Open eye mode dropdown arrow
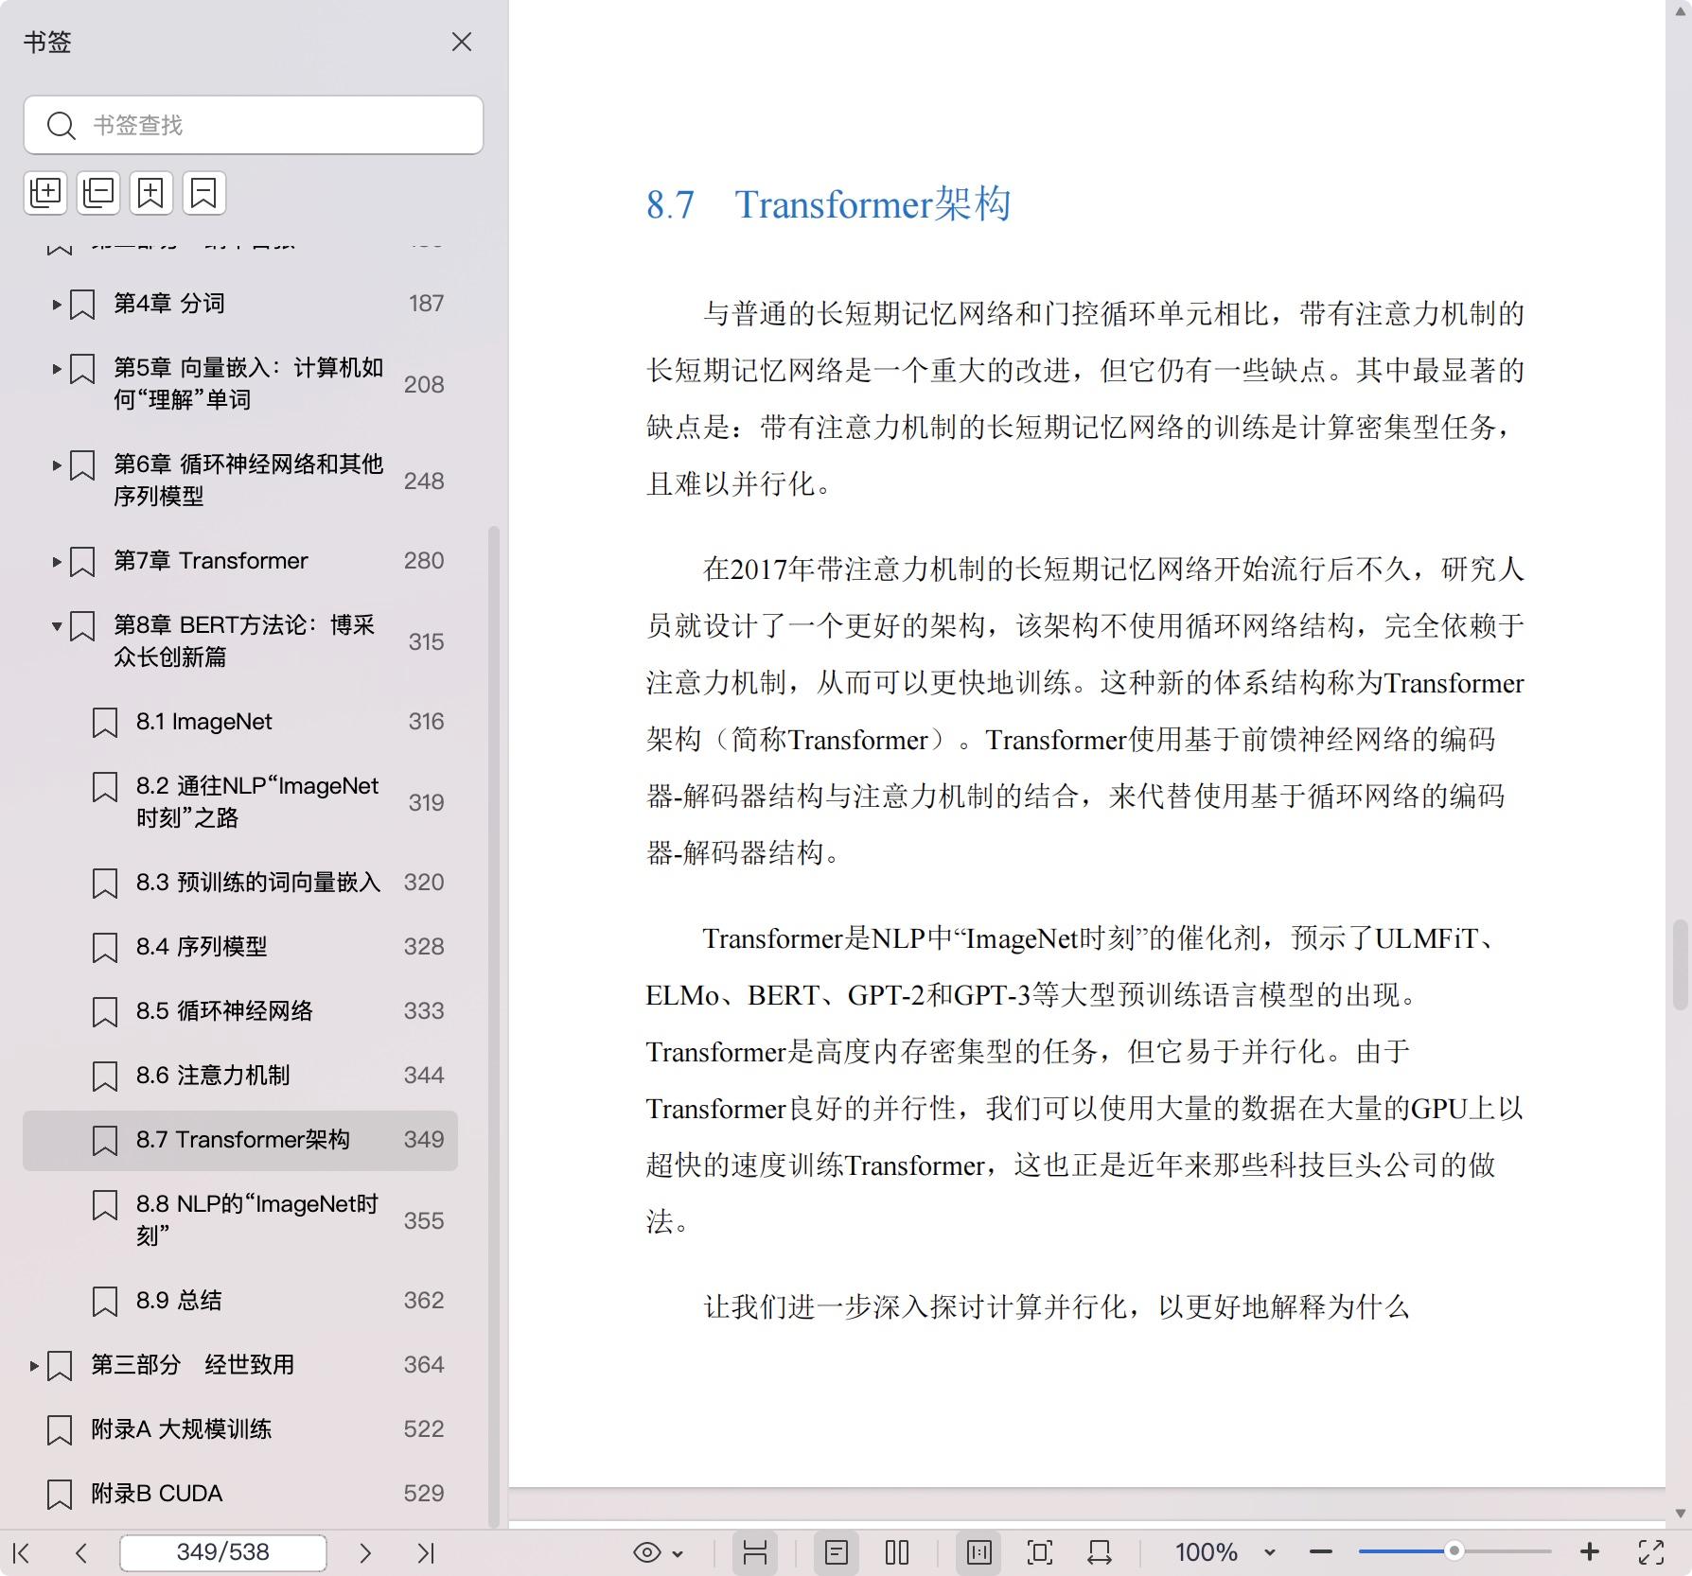Screen dimensions: 1692x1576 pyautogui.click(x=678, y=1553)
